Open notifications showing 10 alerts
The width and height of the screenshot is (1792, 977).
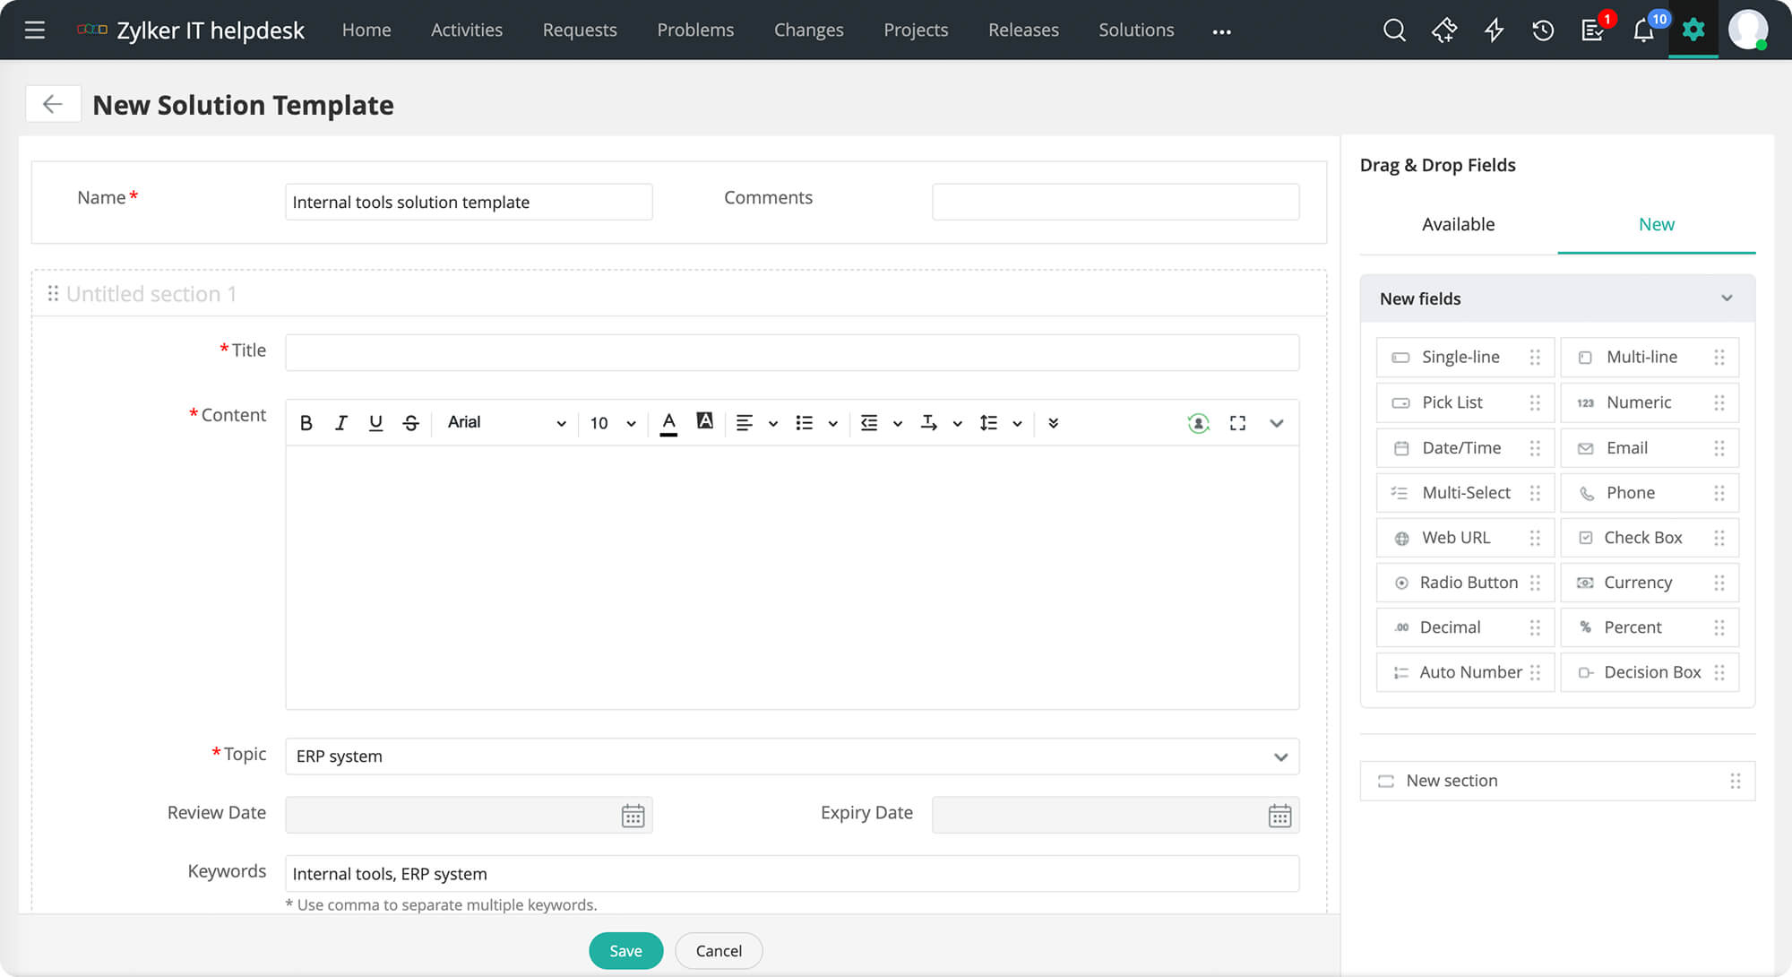pos(1643,30)
